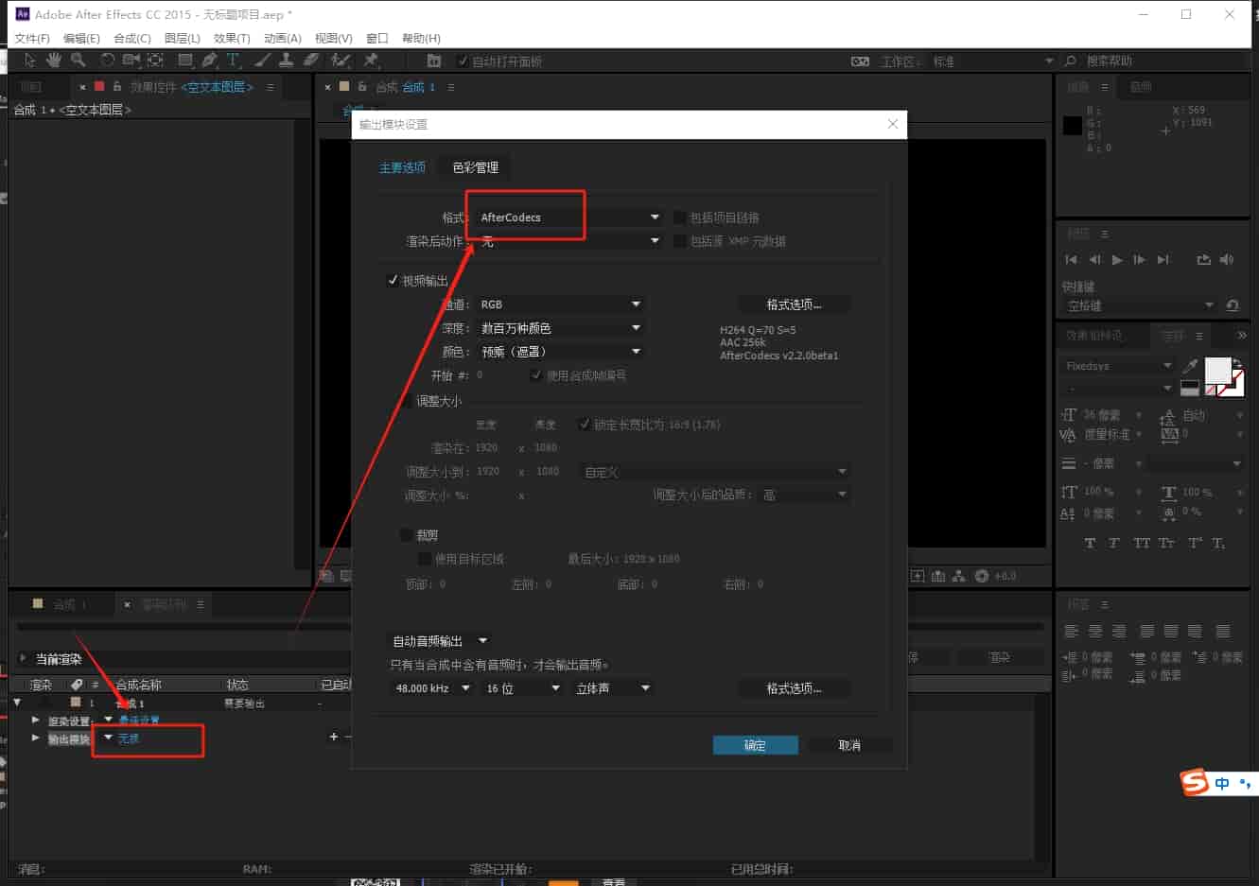Select the Clone Stamp tool
The image size is (1259, 886).
pos(286,61)
